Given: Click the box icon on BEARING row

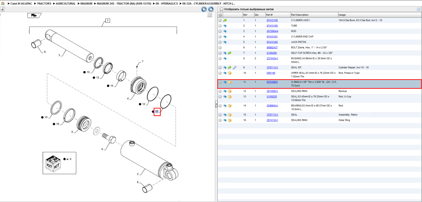Looking at the screenshot, I should pos(230,106).
